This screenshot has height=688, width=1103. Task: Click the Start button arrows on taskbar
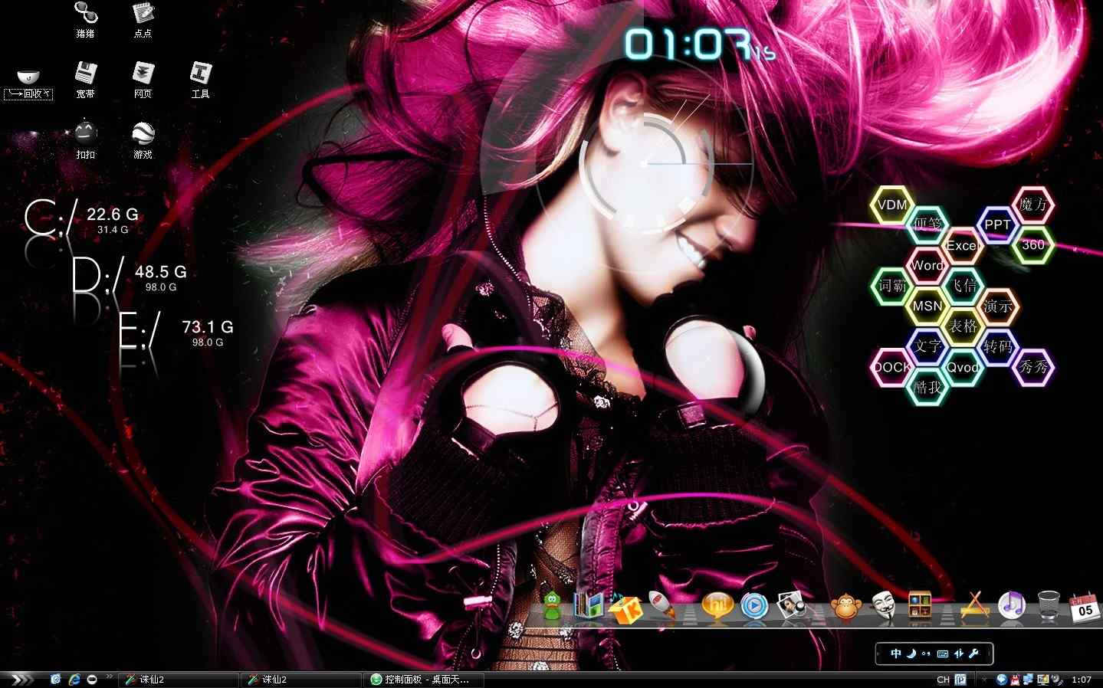[21, 680]
